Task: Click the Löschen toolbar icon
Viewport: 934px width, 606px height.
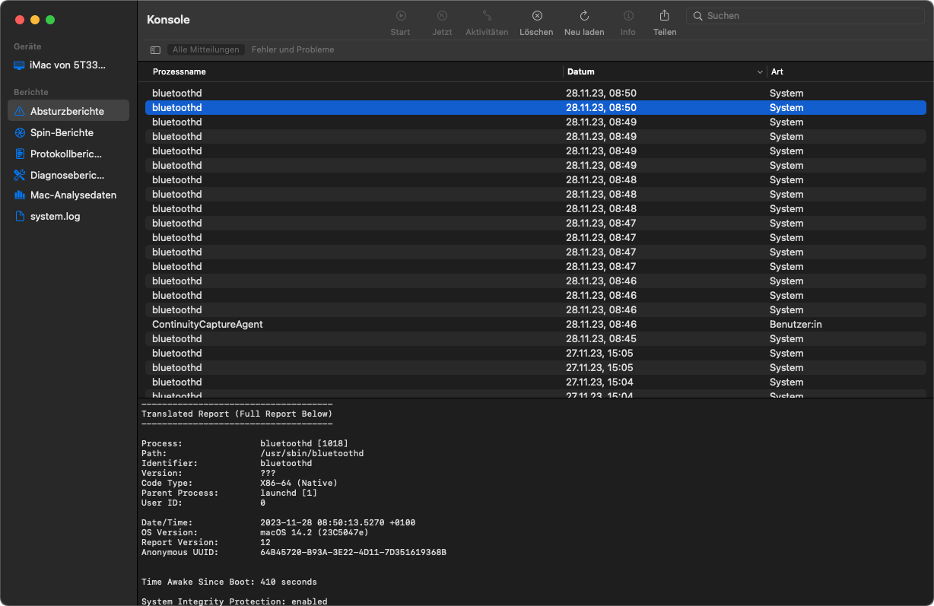Action: pyautogui.click(x=536, y=16)
